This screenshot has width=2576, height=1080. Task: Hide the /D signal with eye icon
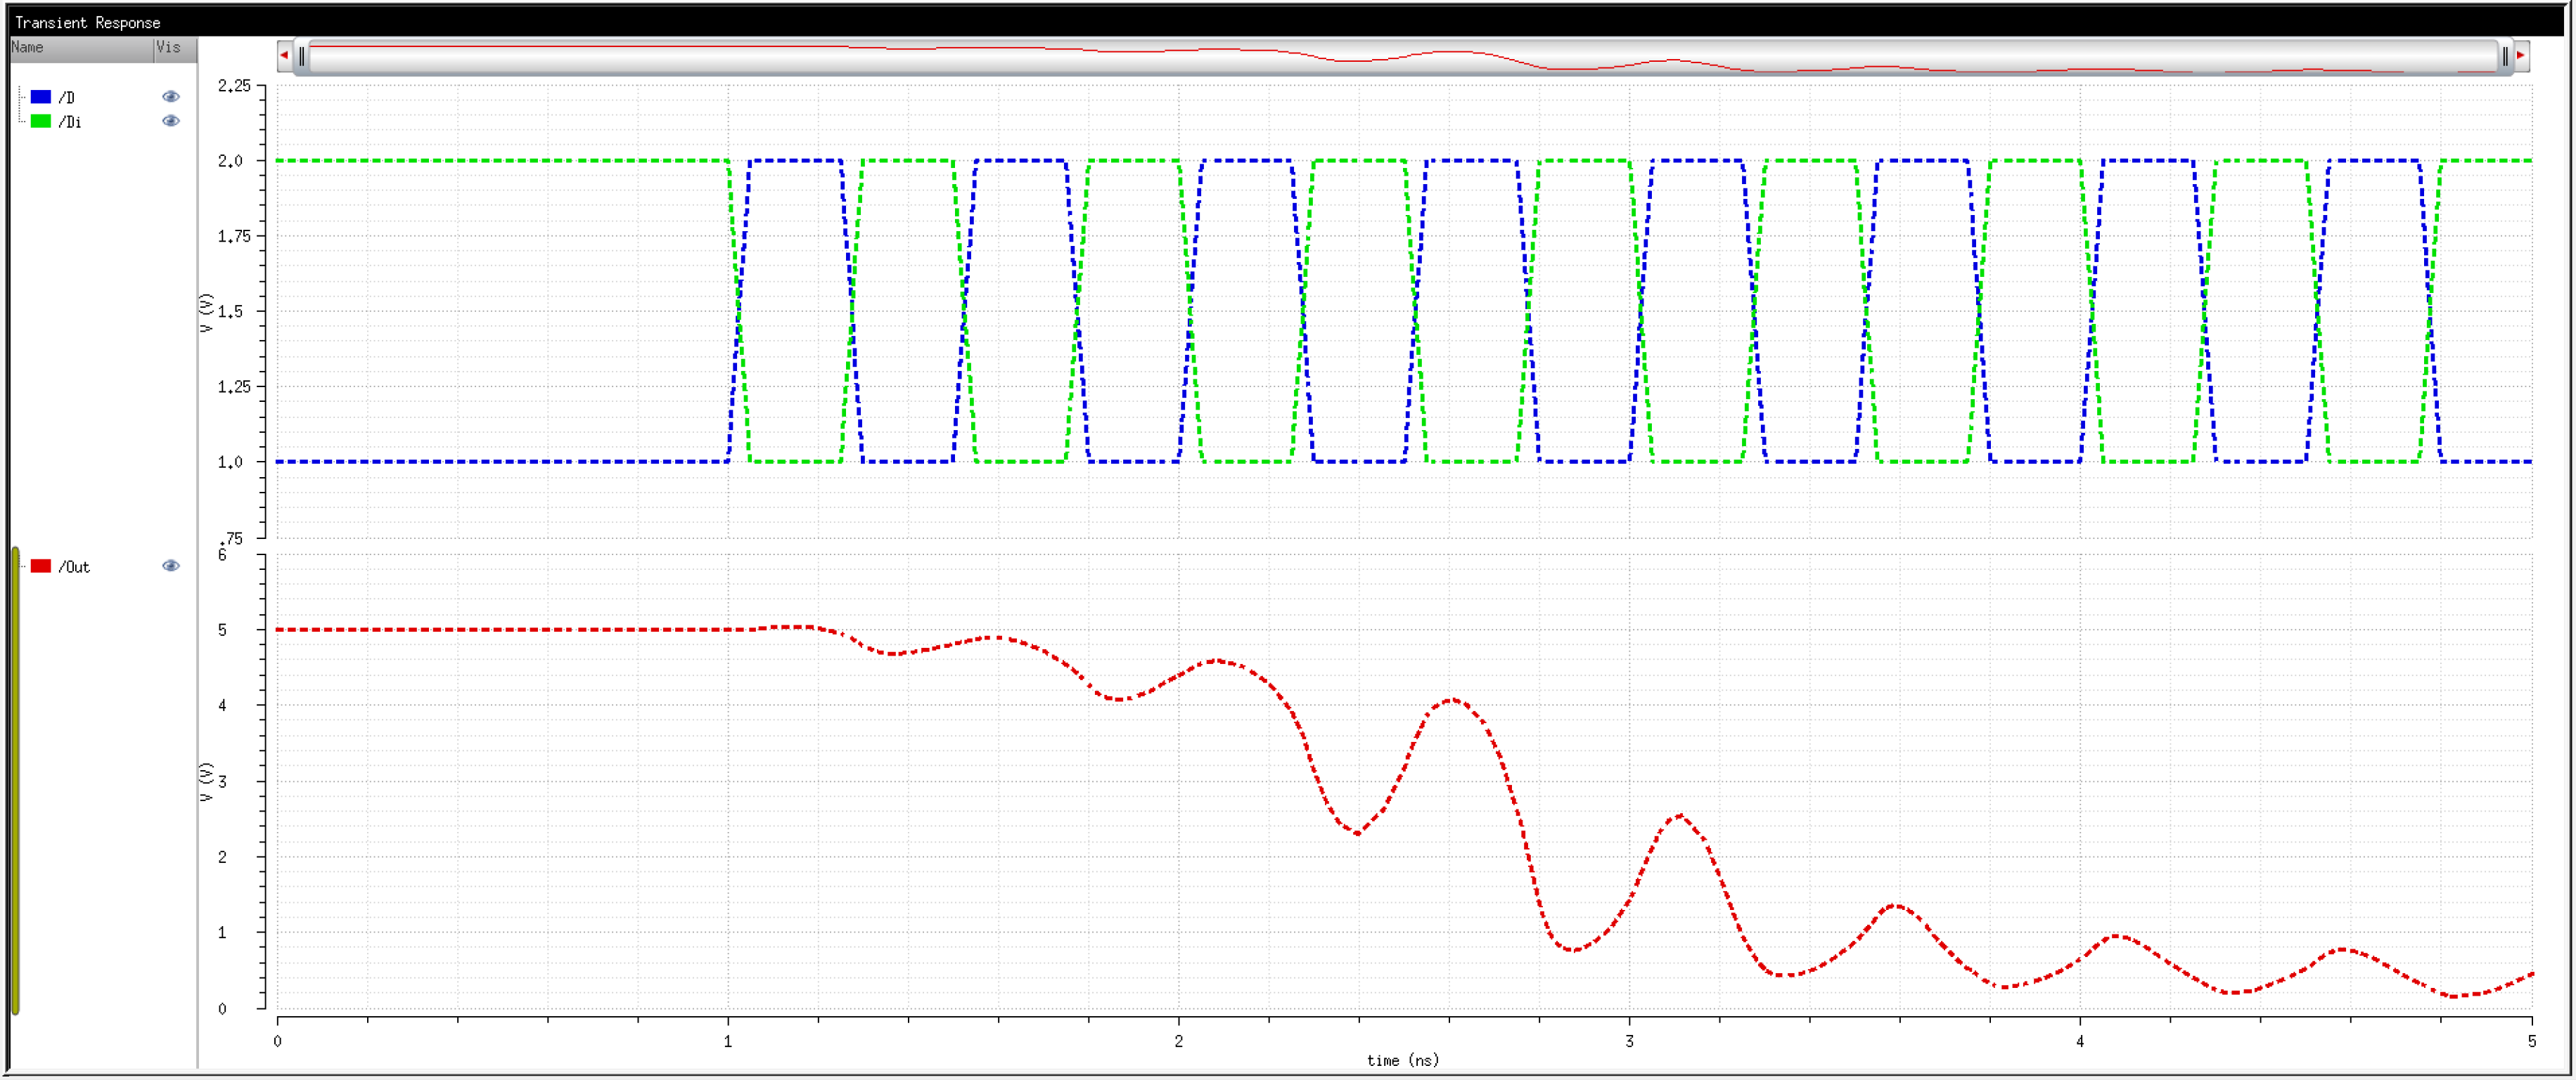pyautogui.click(x=171, y=97)
